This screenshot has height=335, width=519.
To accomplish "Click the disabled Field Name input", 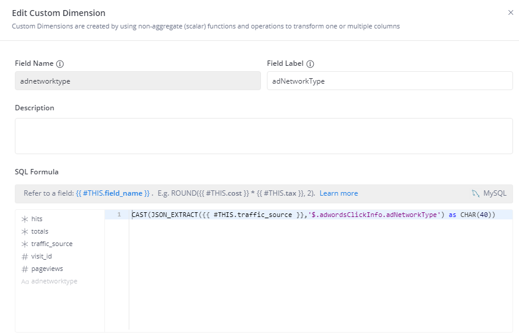I will (138, 81).
